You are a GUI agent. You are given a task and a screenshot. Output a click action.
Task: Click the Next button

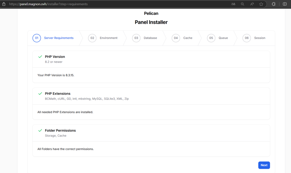pos(264,165)
